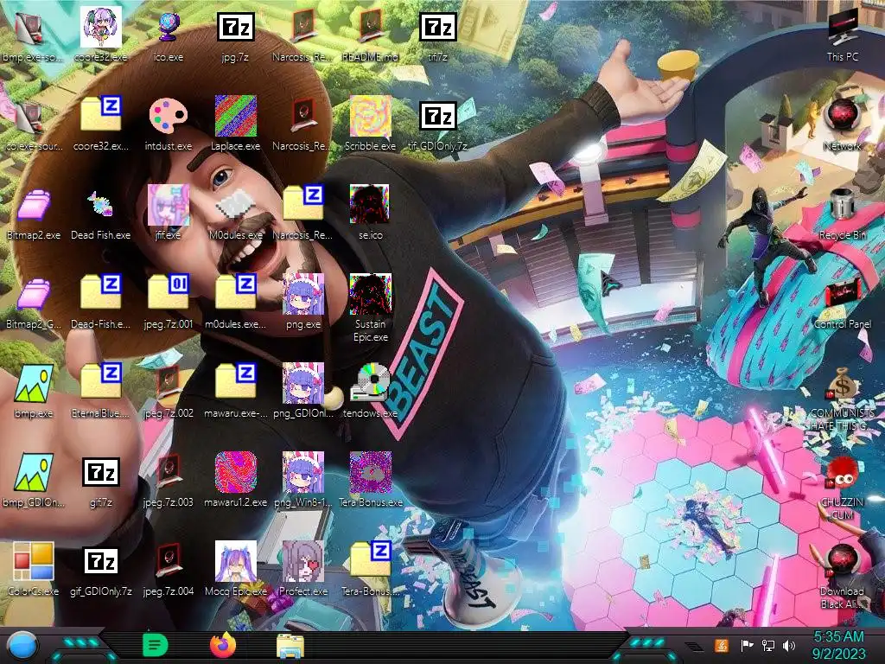Select the README.md file icon
Viewport: 885px width, 664px height.
370,27
